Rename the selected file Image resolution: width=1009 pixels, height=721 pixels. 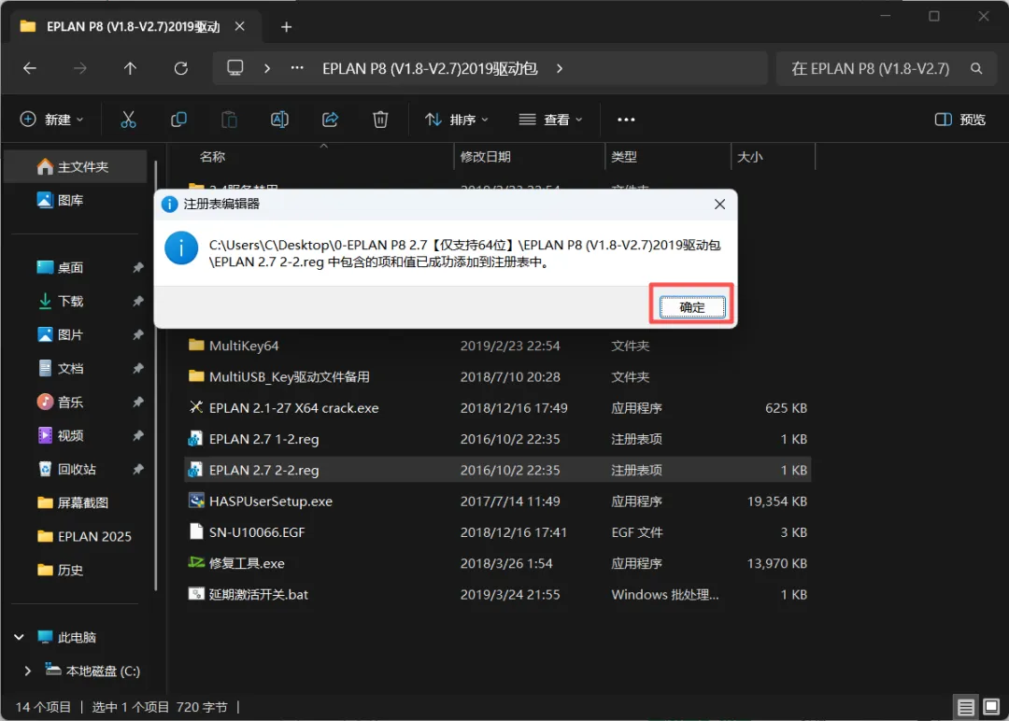[x=279, y=120]
